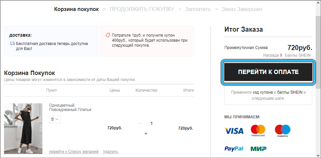Click the Награда 9 Баллы SHEIN text
The image size is (321, 158).
[x=287, y=55]
